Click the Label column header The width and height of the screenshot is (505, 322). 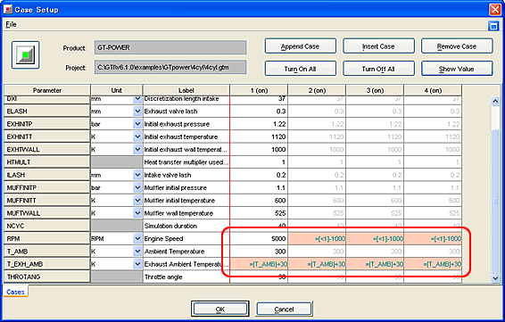[x=186, y=90]
